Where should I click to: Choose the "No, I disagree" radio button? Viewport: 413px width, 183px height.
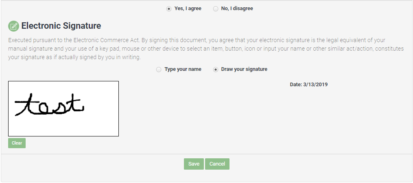(216, 9)
